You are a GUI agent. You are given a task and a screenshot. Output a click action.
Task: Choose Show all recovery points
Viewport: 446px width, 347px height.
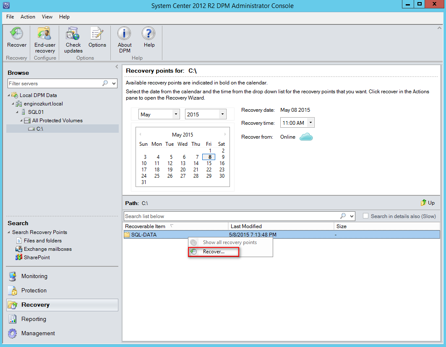pyautogui.click(x=230, y=242)
